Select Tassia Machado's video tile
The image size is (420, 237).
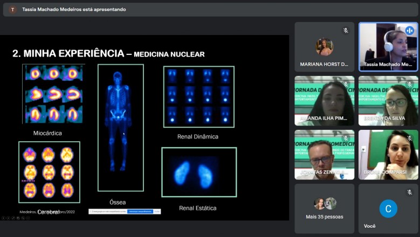(x=388, y=47)
